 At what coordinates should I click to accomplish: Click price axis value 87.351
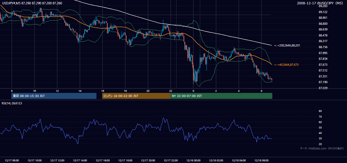323,76
